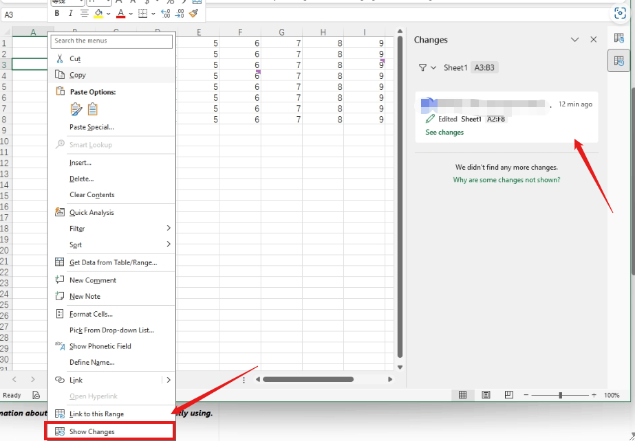Switch to Normal view
The height and width of the screenshot is (441, 635).
[x=462, y=396]
